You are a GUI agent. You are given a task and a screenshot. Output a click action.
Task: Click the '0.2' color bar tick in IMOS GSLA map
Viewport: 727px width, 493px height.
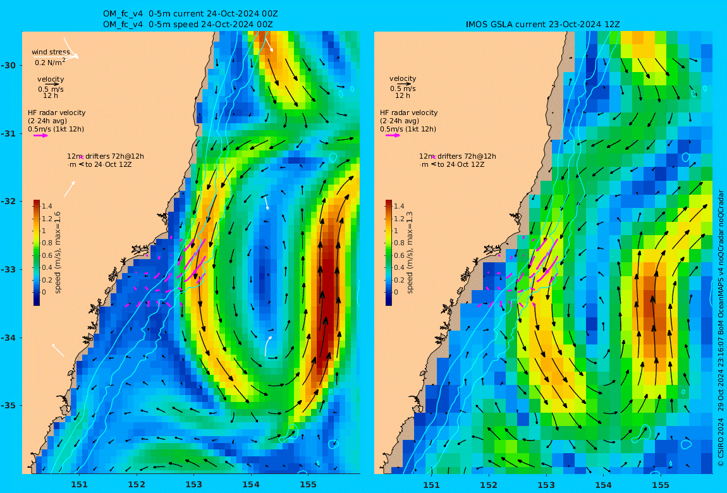pos(399,280)
